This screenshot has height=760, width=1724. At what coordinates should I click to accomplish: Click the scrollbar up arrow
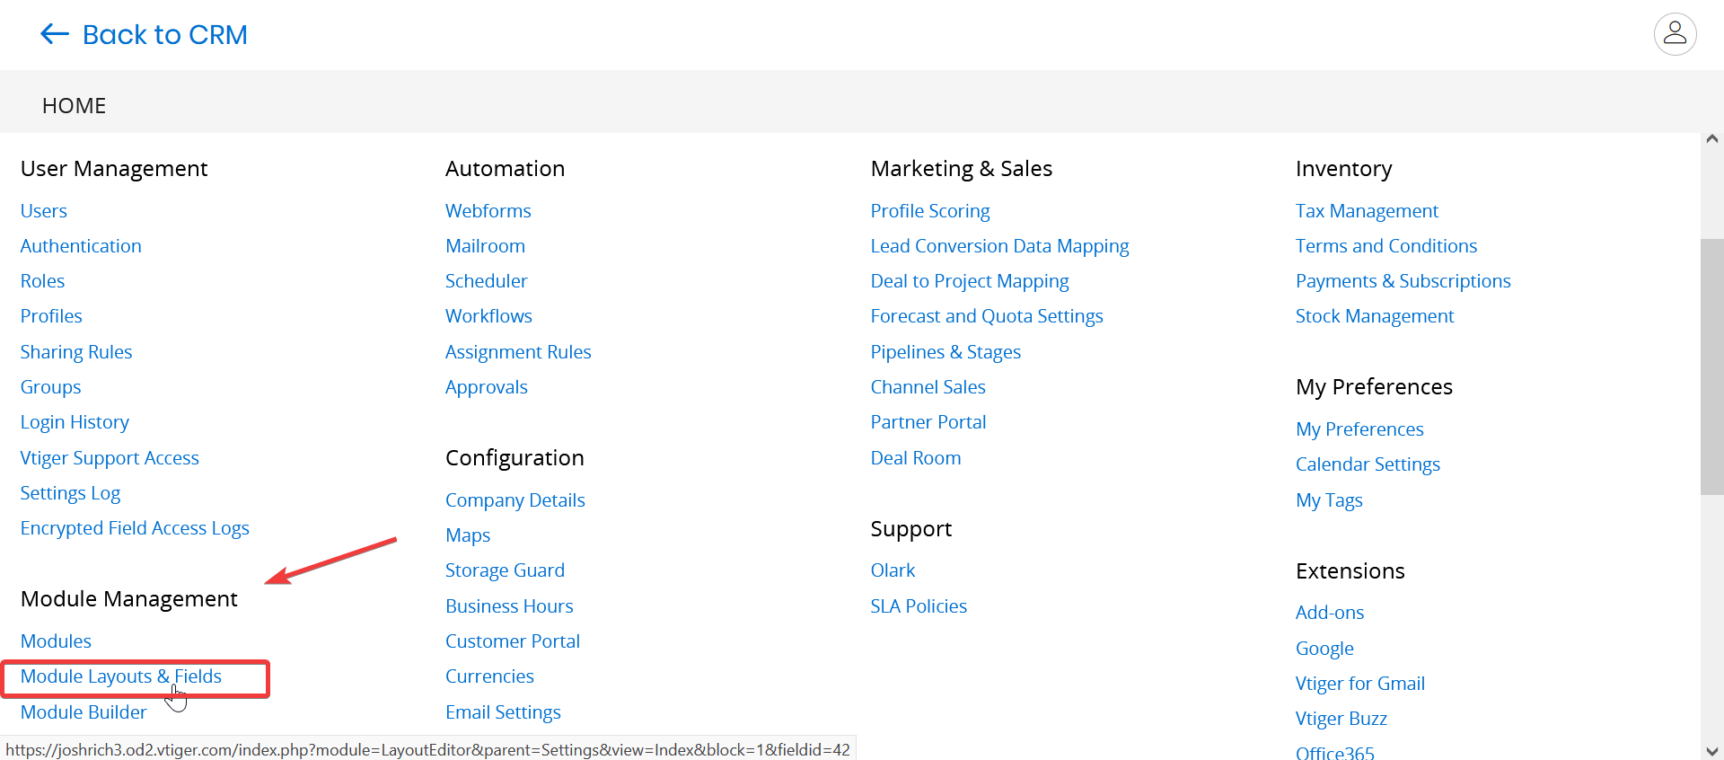pos(1712,138)
